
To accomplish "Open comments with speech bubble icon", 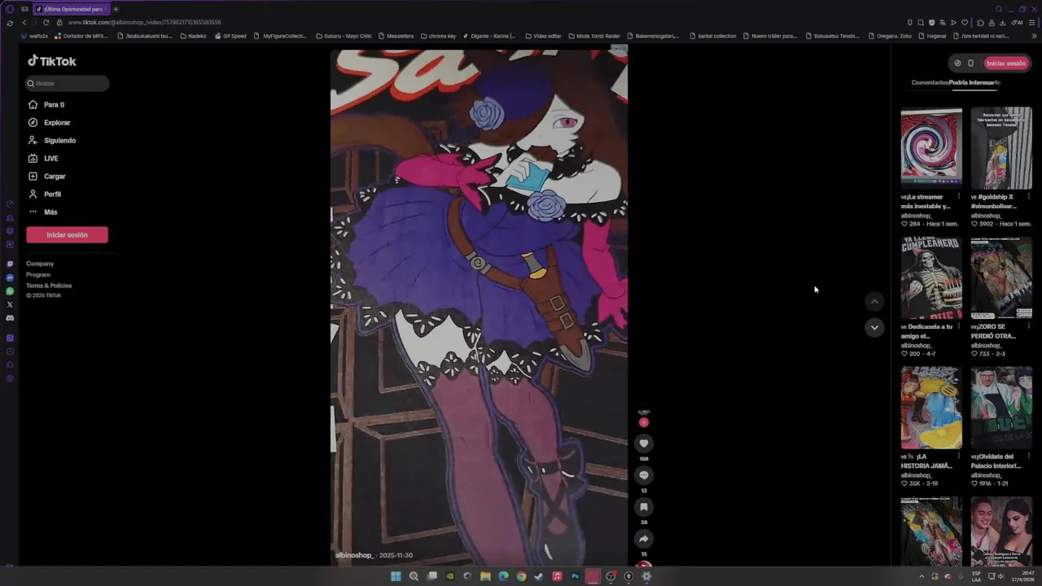I will pos(644,474).
